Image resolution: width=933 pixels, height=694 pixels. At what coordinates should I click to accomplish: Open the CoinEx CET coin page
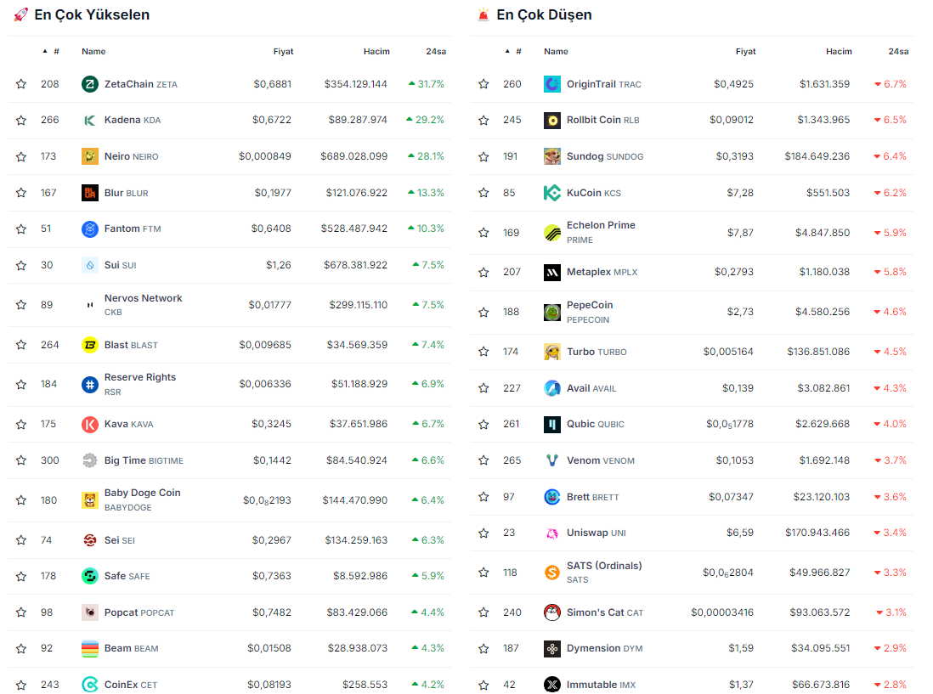point(130,685)
